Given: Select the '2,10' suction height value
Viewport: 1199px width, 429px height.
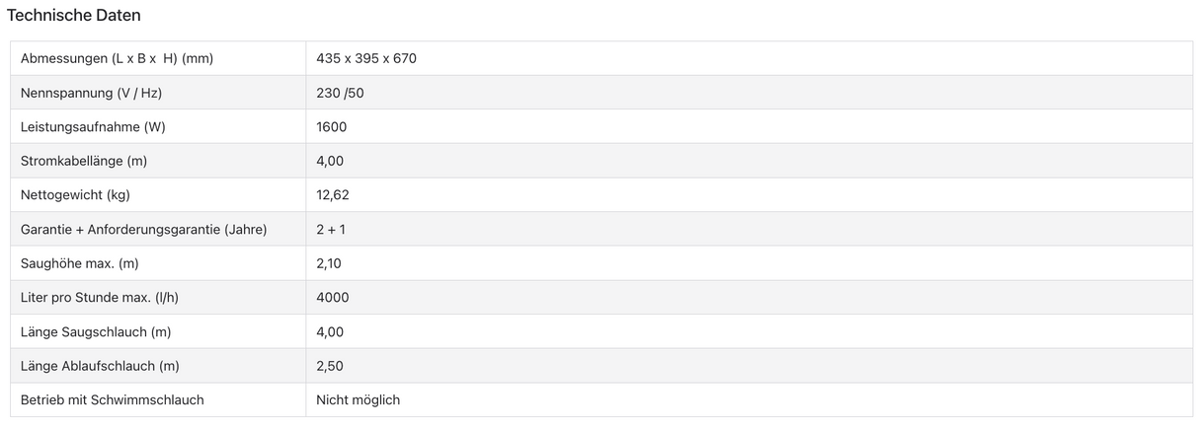Looking at the screenshot, I should point(330,263).
